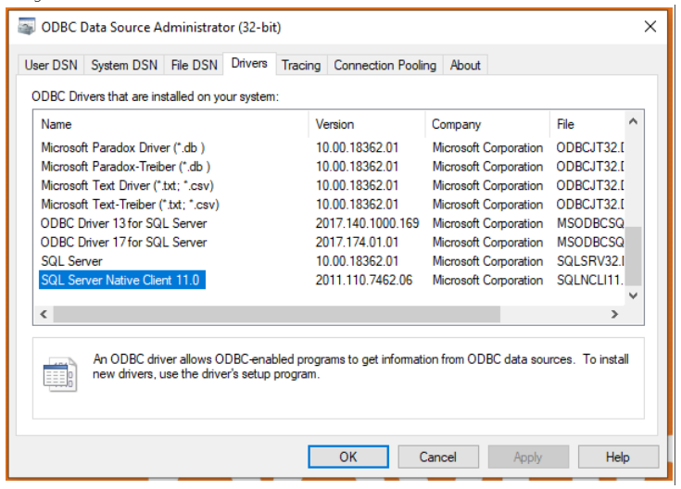
Task: Open Help for the dialog
Action: pyautogui.click(x=618, y=457)
